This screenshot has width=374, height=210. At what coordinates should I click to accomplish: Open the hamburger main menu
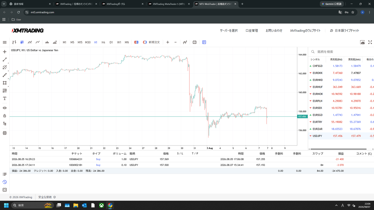tap(5, 42)
